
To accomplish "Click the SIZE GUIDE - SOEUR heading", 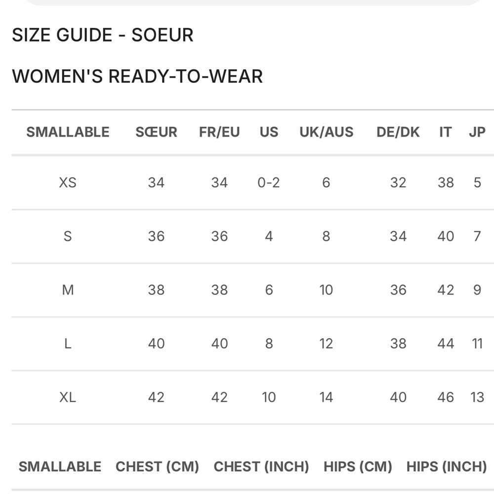I will (103, 36).
